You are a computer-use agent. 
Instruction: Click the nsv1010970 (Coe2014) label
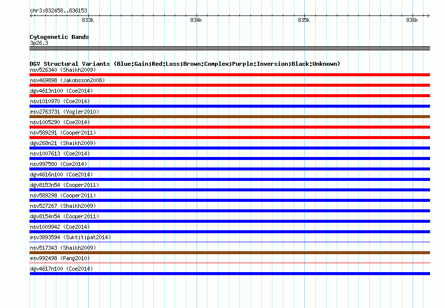point(60,101)
